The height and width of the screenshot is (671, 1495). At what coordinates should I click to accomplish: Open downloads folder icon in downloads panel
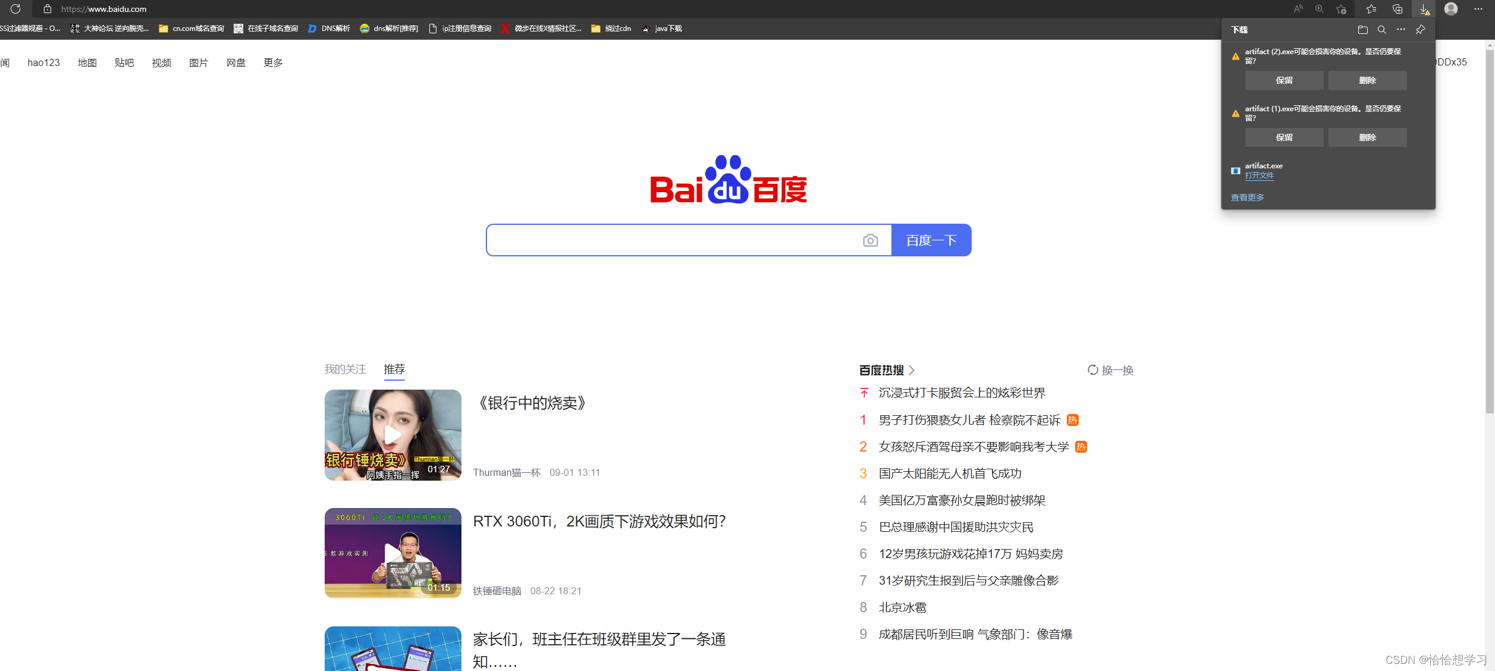point(1363,30)
